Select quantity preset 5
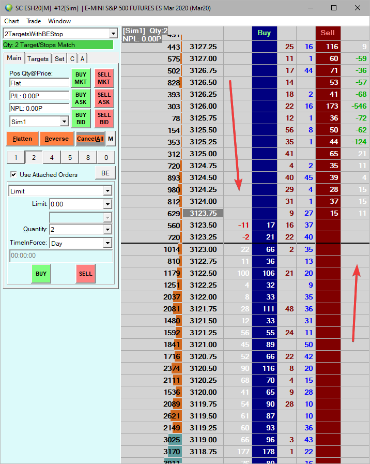The image size is (370, 464). (70, 157)
